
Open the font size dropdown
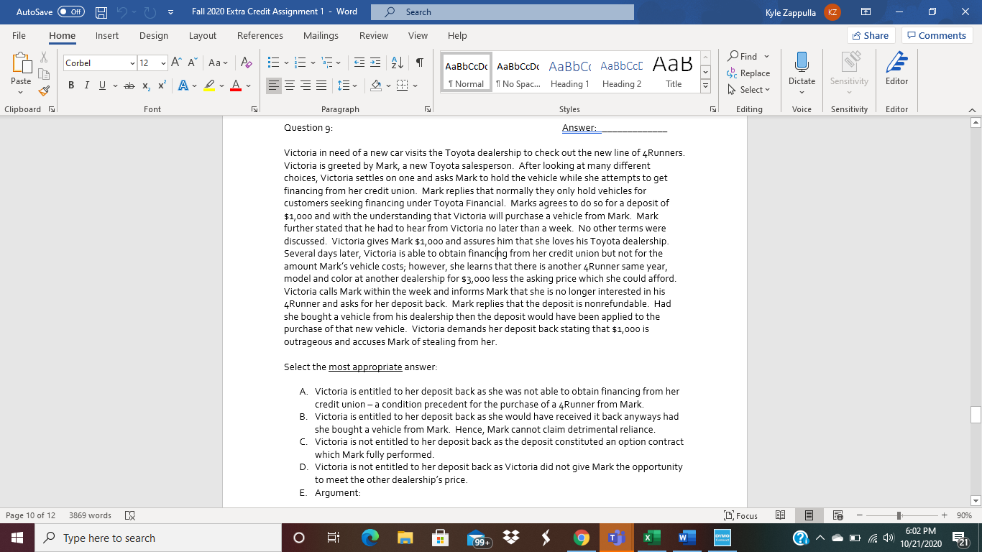(162, 63)
